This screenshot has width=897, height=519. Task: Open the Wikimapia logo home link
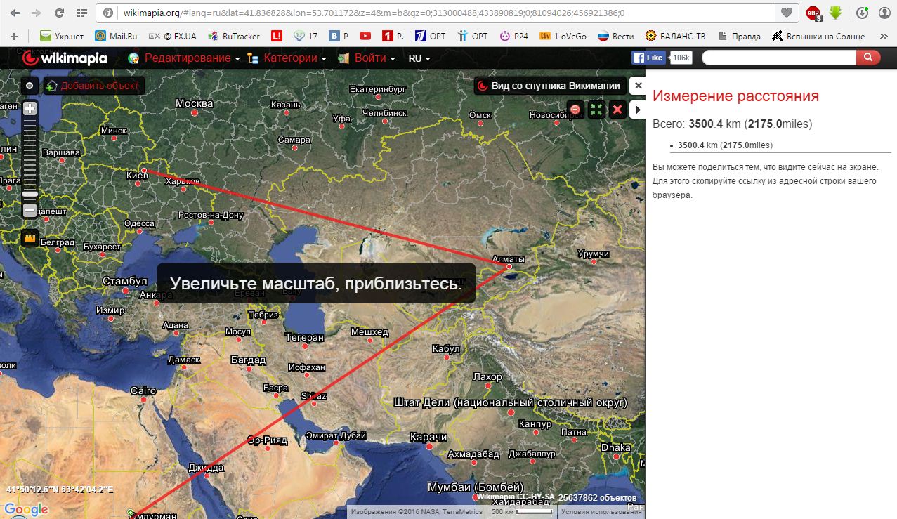click(65, 58)
